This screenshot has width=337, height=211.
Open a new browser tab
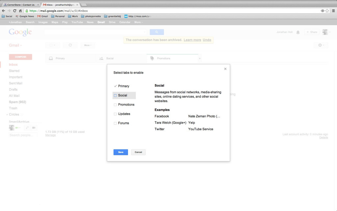tap(84, 5)
